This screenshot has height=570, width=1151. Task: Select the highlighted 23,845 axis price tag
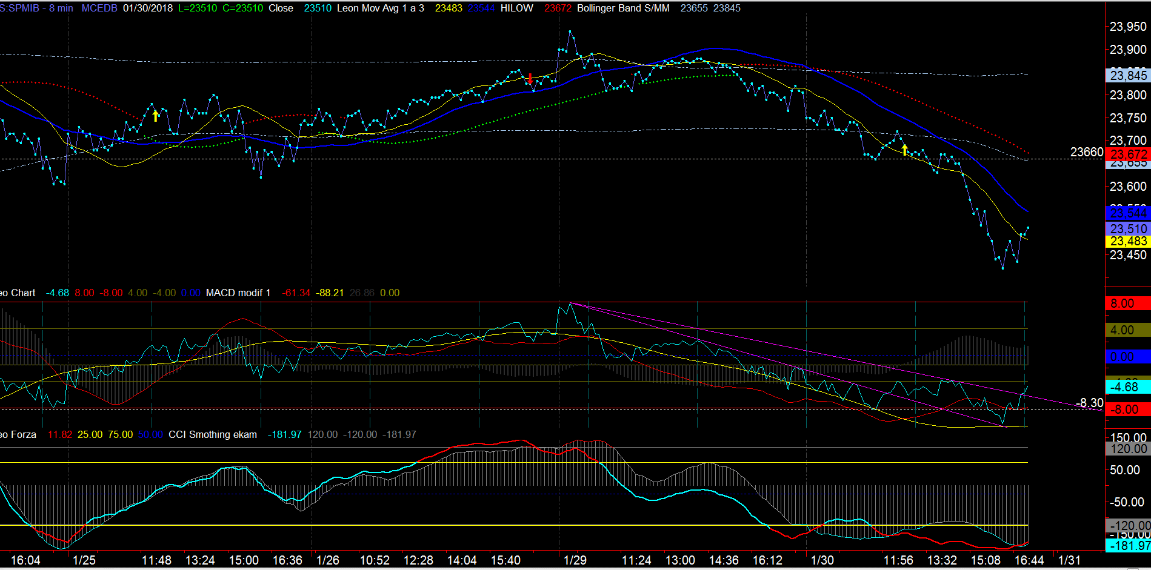coord(1128,76)
